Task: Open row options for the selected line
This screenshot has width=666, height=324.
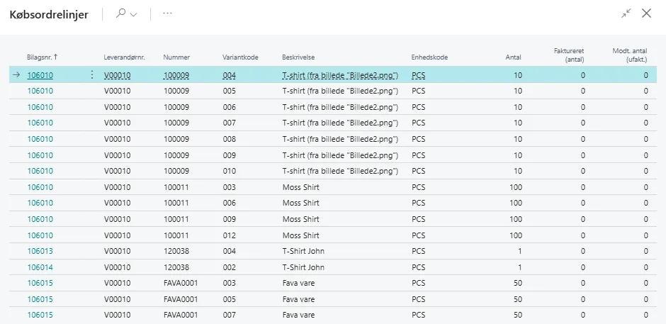Action: [x=91, y=74]
